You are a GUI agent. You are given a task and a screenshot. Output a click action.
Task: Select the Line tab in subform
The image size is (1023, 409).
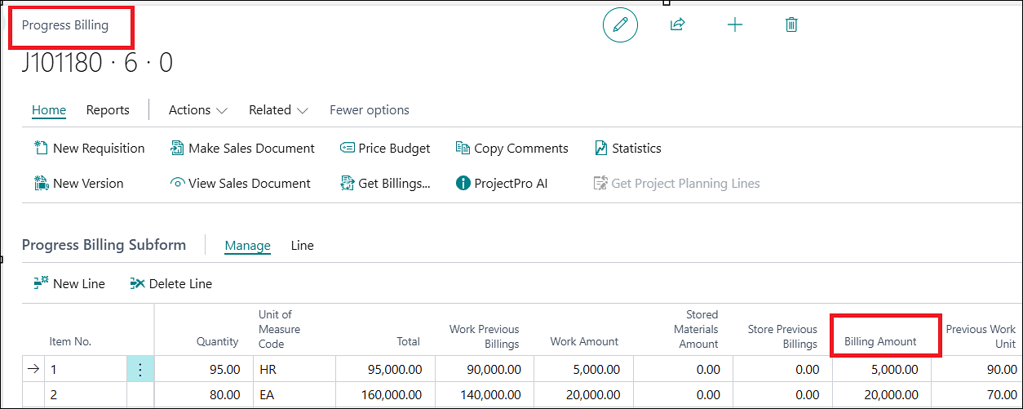point(302,246)
